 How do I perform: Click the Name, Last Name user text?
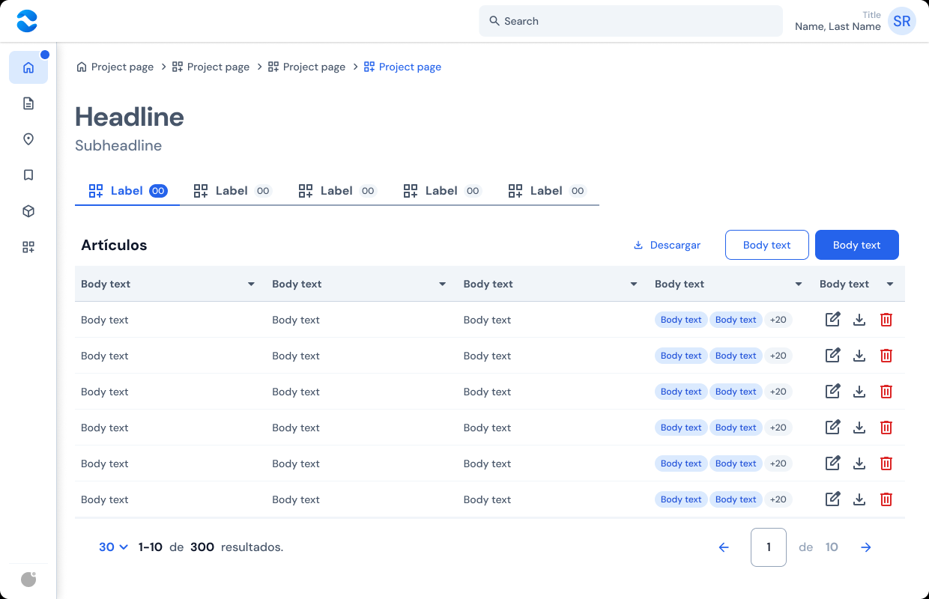pos(838,26)
